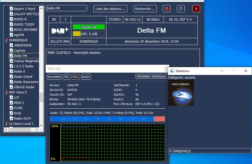Screen dimensions: 252x164
Task: Open the Liste des stations button
Action: (x=110, y=9)
